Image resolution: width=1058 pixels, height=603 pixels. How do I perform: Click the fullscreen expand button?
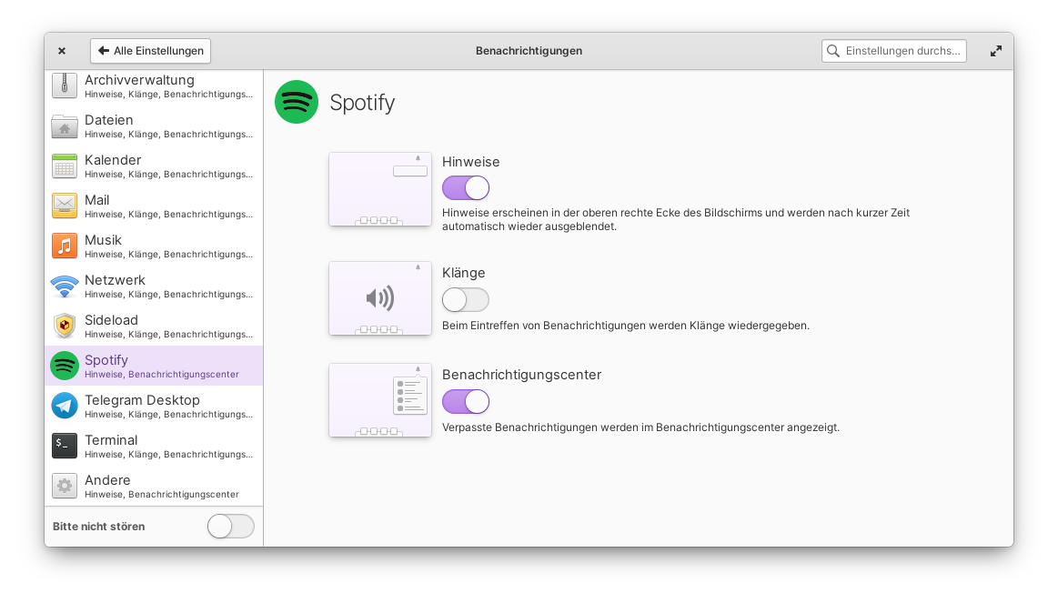[996, 50]
